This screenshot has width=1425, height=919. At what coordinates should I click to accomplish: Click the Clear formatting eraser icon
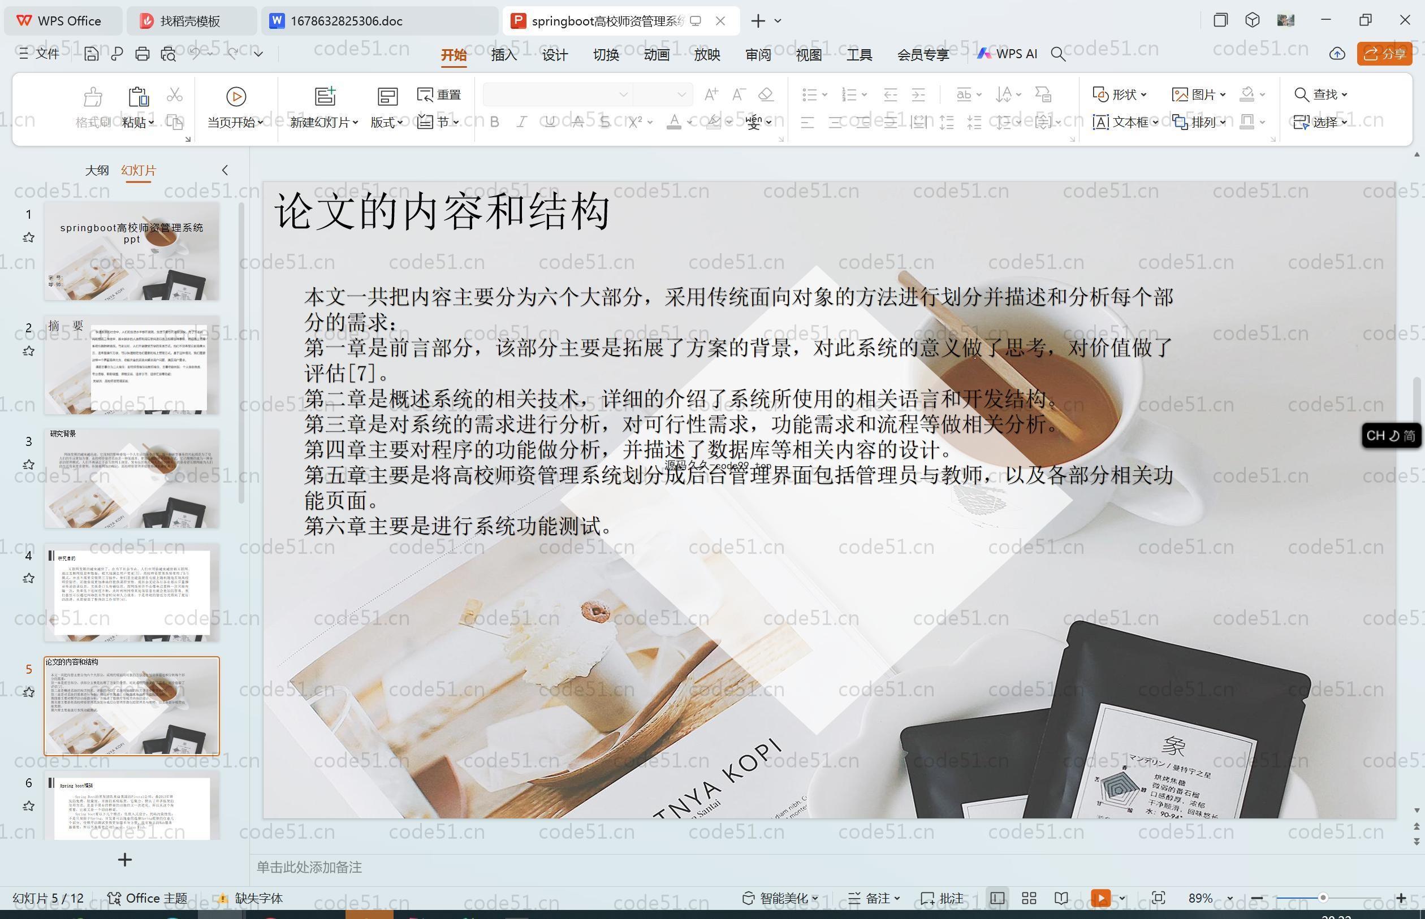point(766,94)
